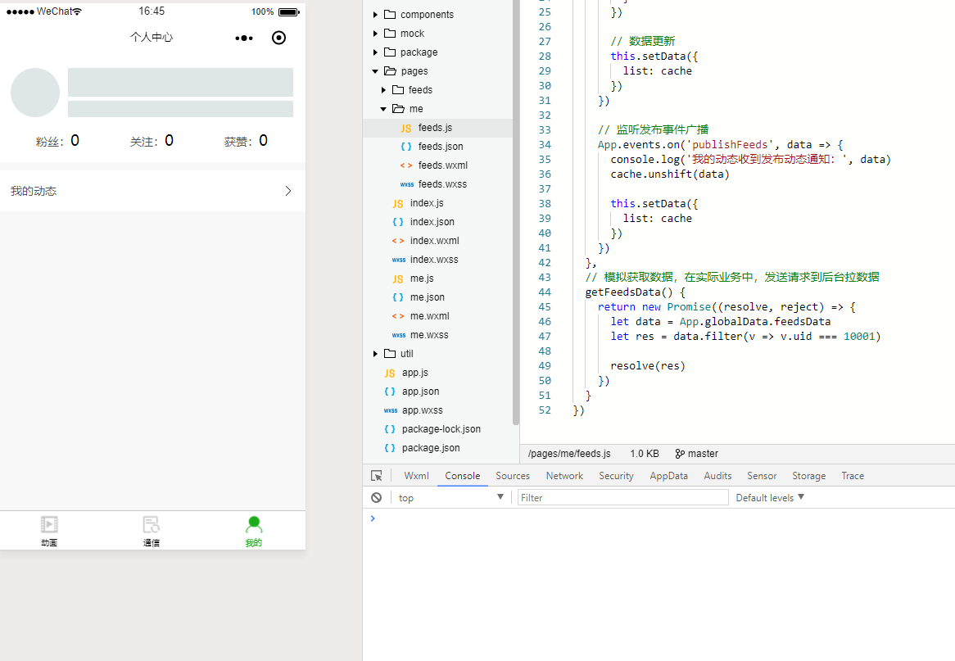Tap the mini program capsule menu dots

244,38
